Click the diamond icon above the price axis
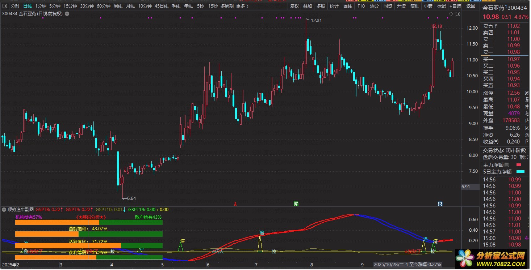Image resolution: width=531 pixels, height=270 pixels. click(451, 14)
